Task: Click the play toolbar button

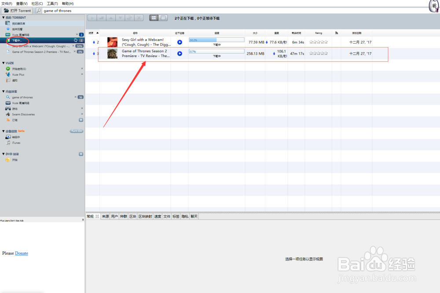Action: (92, 18)
